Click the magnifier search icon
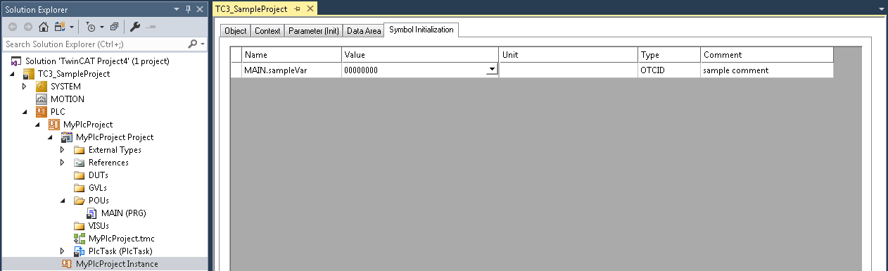Screen dimensions: 888x271 tap(193, 44)
